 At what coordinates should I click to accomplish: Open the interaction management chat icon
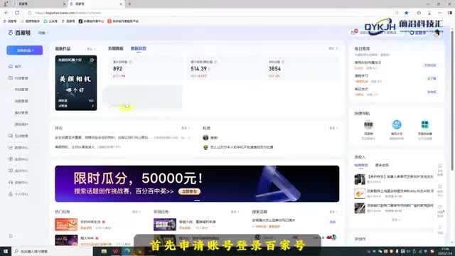point(11,136)
